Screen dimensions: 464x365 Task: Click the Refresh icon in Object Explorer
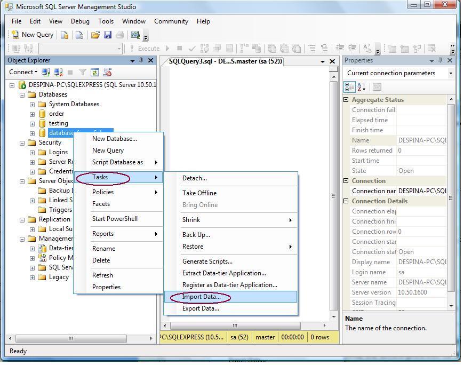(95, 72)
